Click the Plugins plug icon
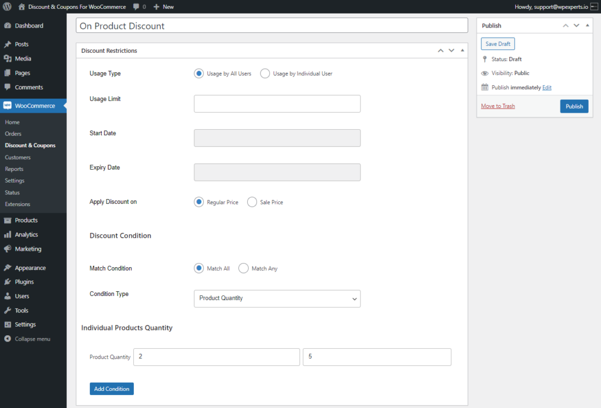The width and height of the screenshot is (601, 408). click(x=7, y=282)
